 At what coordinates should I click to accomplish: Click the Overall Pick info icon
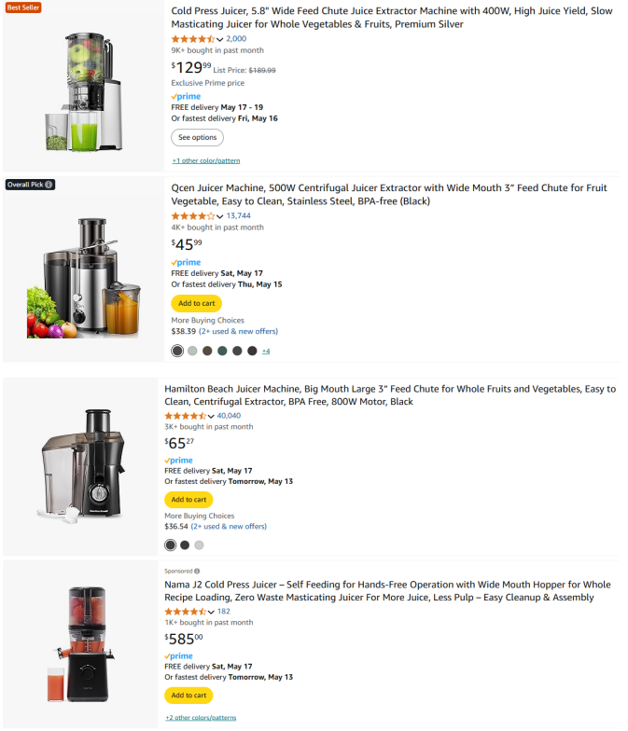point(49,185)
